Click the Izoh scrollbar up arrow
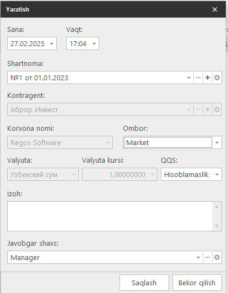 coord(217,207)
